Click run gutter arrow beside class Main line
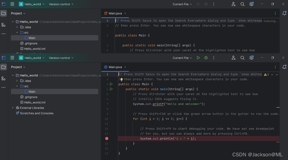 pos(111,84)
